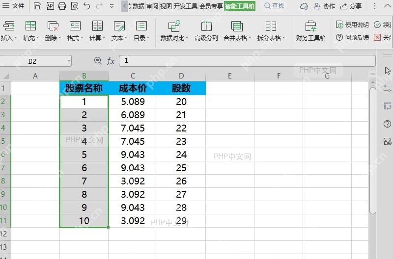Switch to the 数据 tab
The height and width of the screenshot is (259, 393).
[x=139, y=6]
